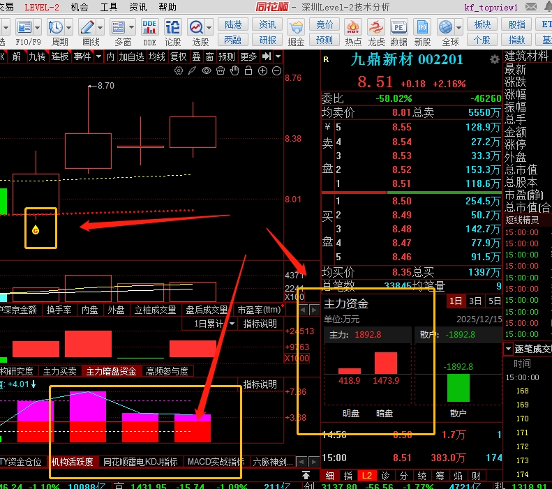
Task: Click 指标说明 beside 1日累计
Action: pos(260,324)
